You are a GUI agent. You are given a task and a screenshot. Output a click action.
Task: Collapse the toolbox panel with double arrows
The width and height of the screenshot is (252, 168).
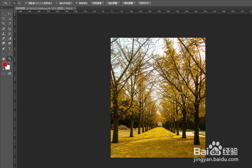click(x=2, y=7)
